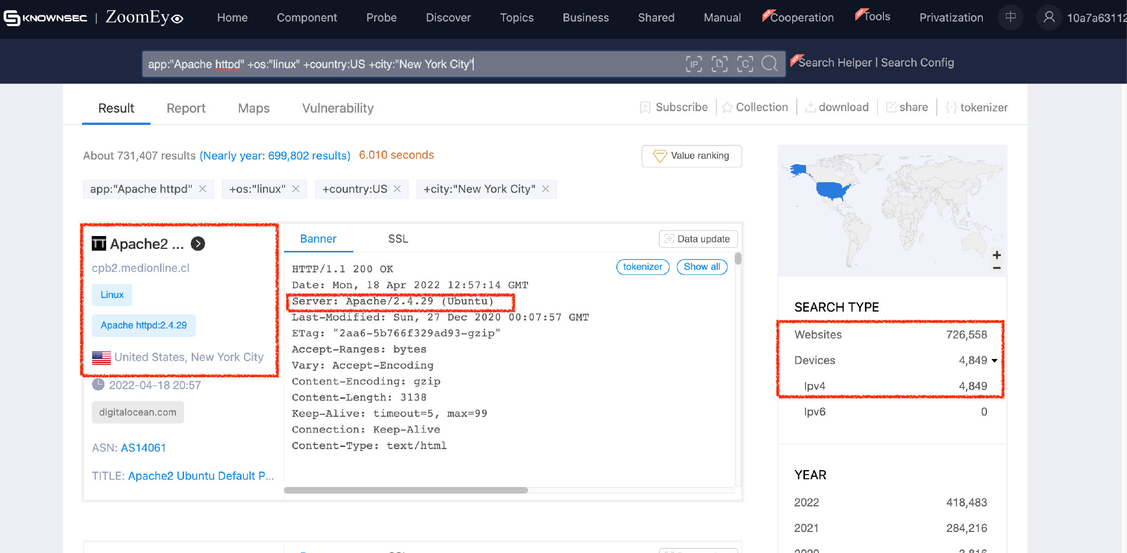
Task: Click the Subscribe button
Action: tap(674, 107)
